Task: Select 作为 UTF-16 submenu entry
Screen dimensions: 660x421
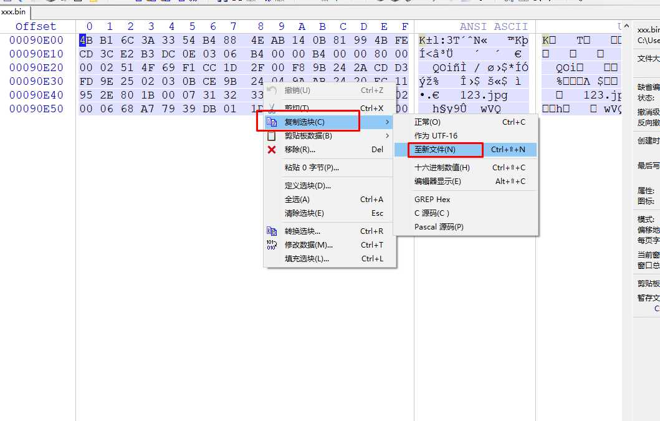Action: pyautogui.click(x=466, y=136)
